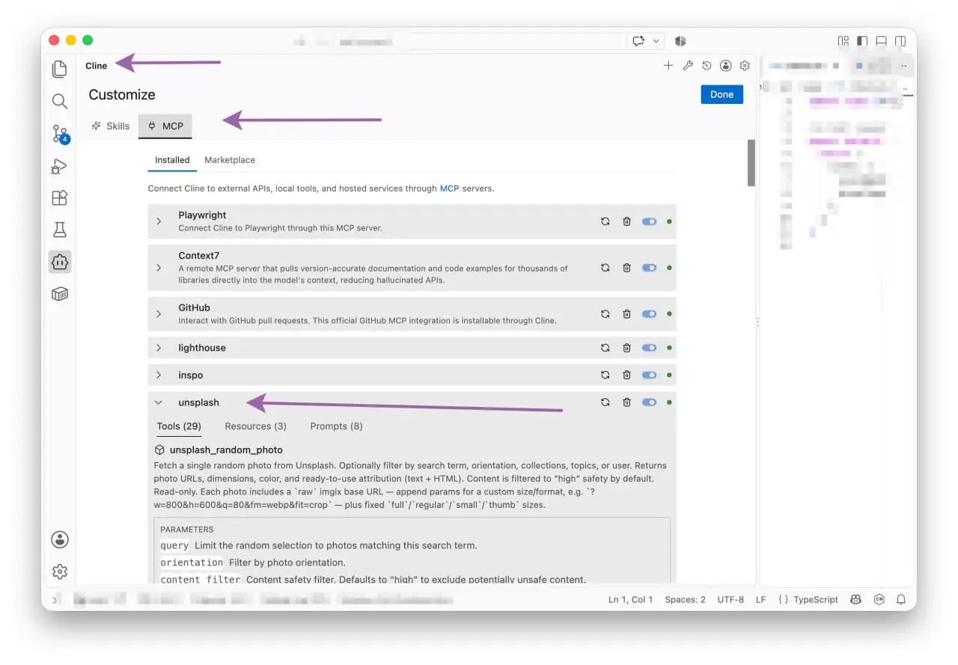Image resolution: width=958 pixels, height=665 pixels.
Task: Disable the GitHub MCP server toggle
Action: [x=649, y=314]
